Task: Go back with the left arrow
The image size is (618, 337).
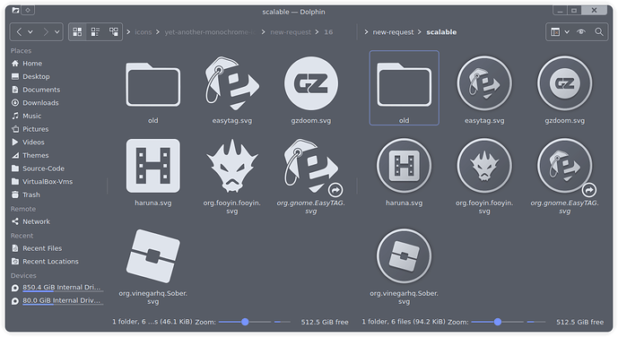Action: click(x=19, y=32)
